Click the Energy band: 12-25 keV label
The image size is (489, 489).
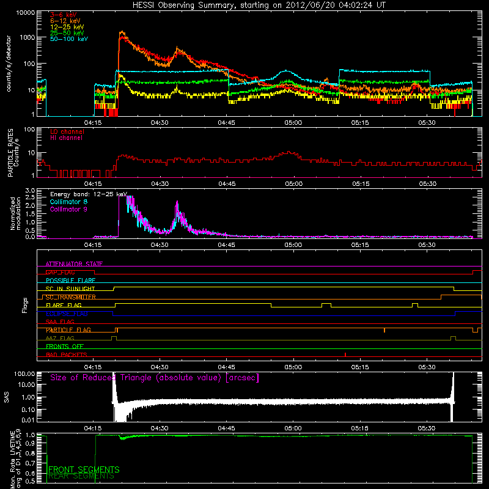[89, 194]
